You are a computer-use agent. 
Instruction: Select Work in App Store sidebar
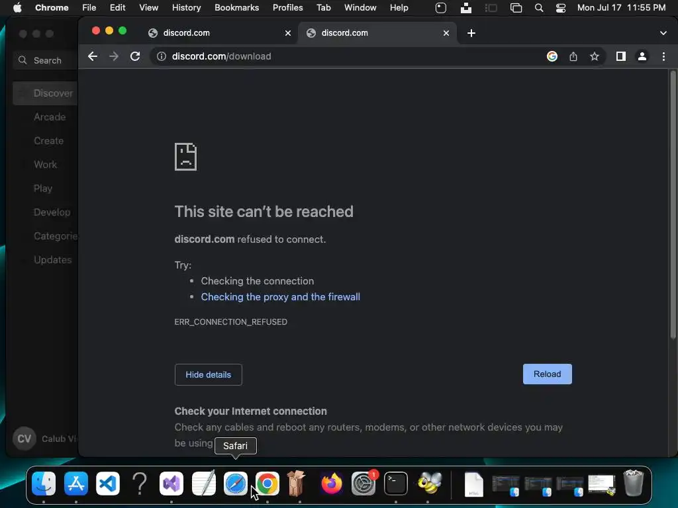(46, 165)
